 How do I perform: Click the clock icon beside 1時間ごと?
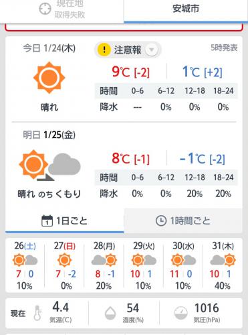point(161,220)
